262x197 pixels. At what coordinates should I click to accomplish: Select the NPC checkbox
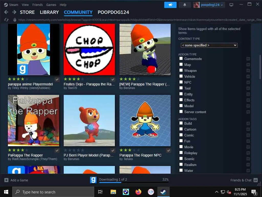click(x=181, y=82)
